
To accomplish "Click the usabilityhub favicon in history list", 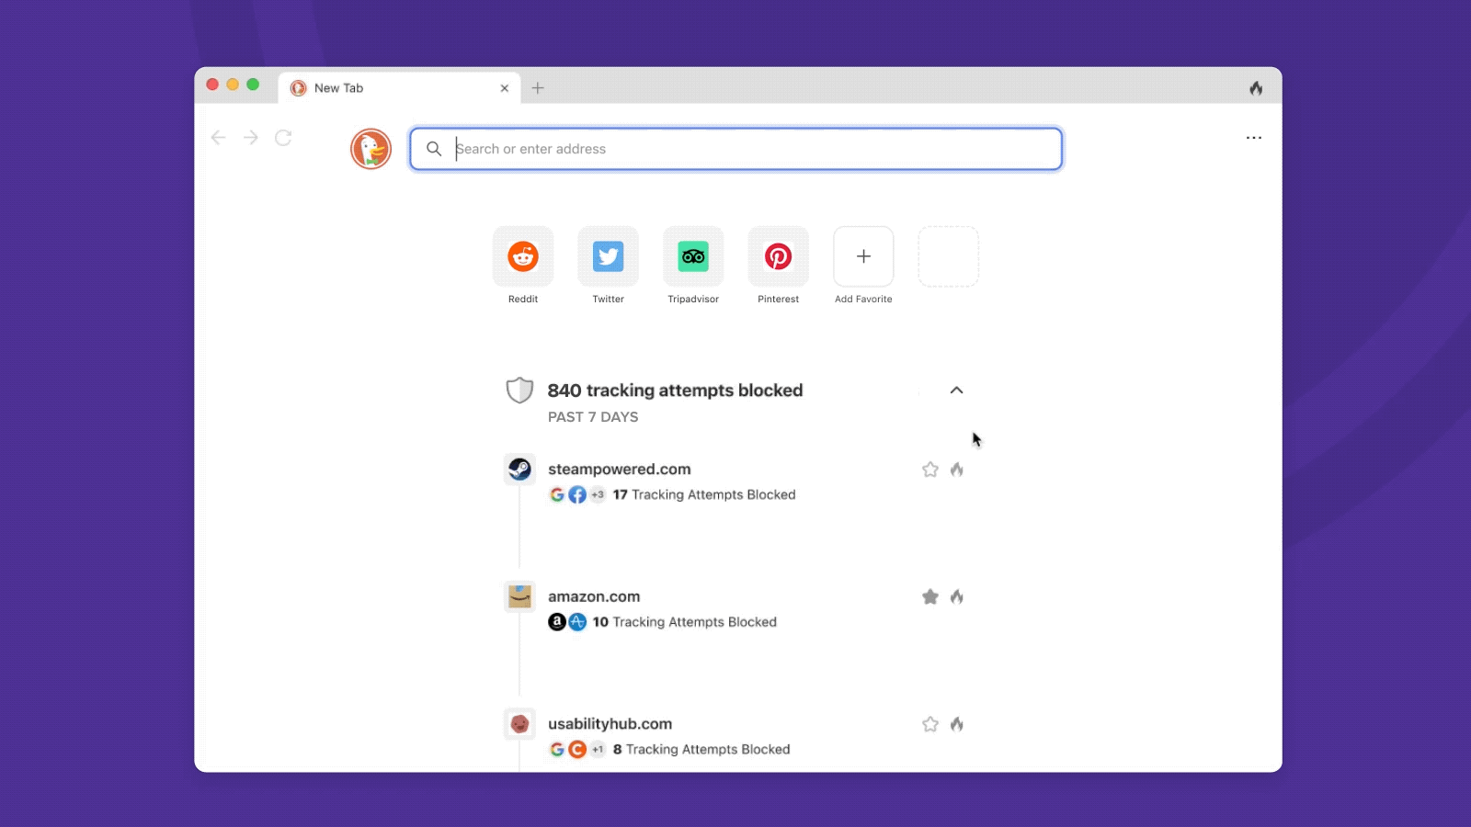I will point(519,724).
